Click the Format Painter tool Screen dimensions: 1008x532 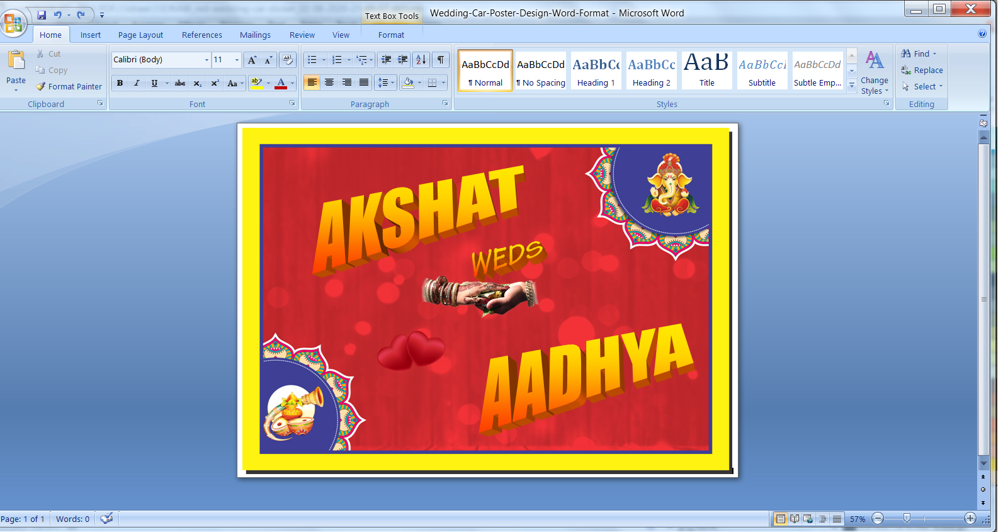pos(69,87)
